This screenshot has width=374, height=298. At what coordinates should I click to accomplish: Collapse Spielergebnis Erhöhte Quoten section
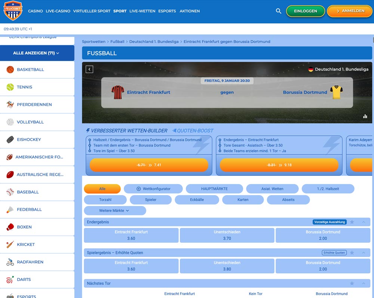pyautogui.click(x=364, y=253)
